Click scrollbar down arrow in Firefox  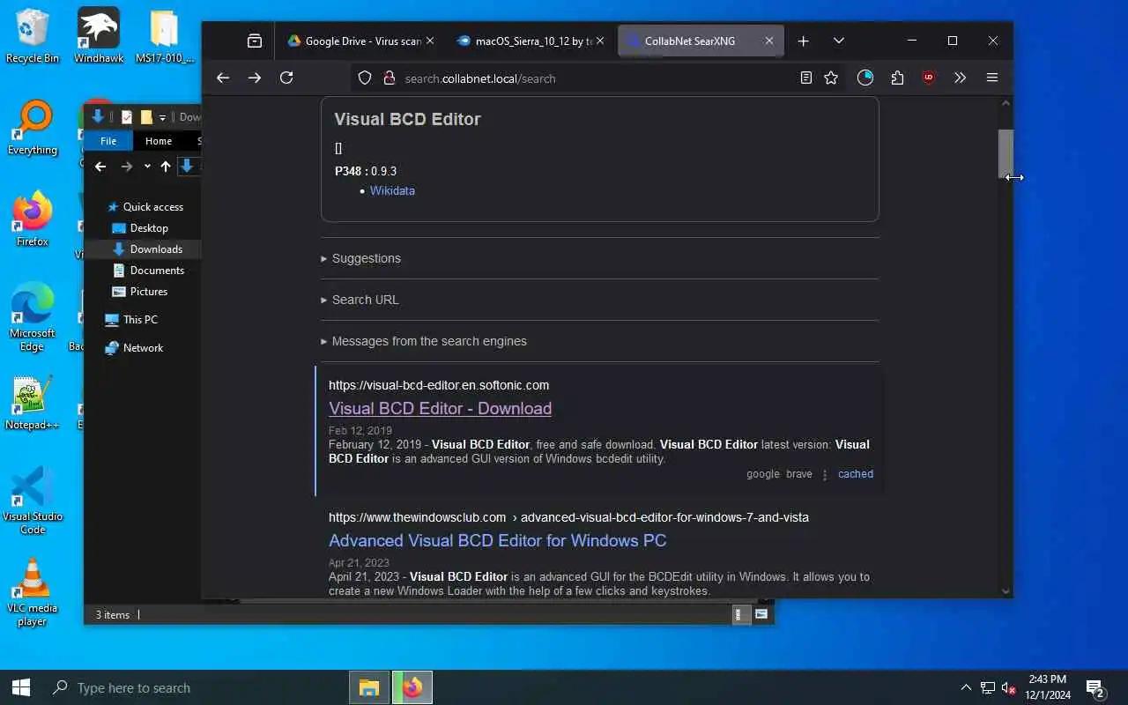click(x=1006, y=591)
